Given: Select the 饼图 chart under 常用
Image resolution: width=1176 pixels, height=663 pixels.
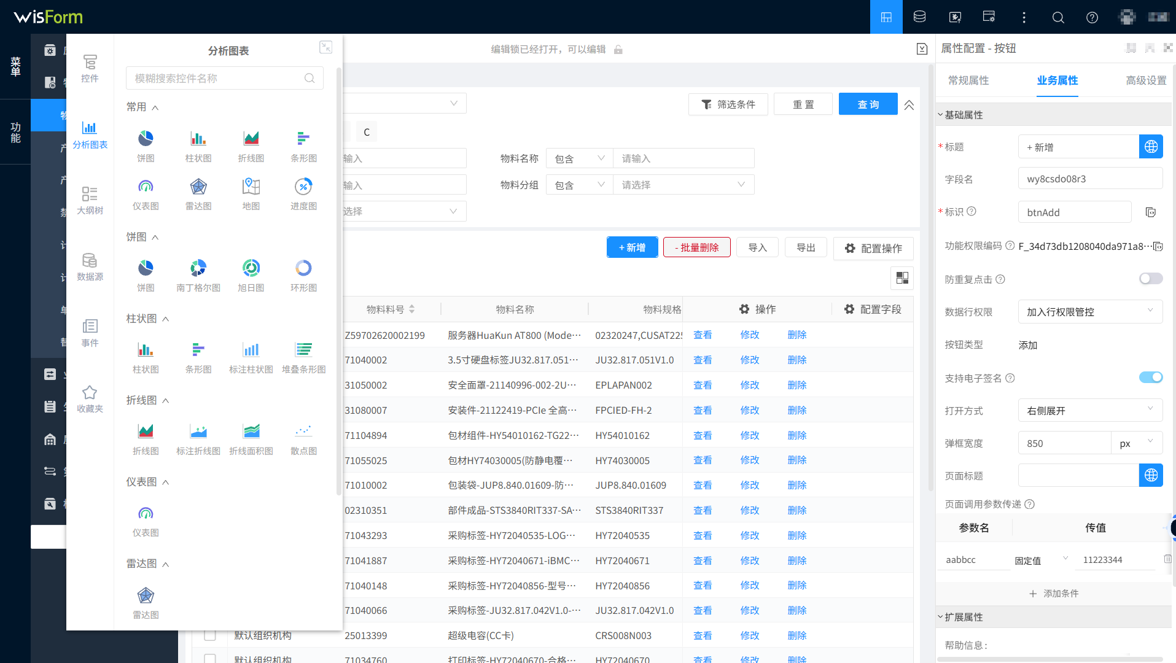Looking at the screenshot, I should pos(146,145).
